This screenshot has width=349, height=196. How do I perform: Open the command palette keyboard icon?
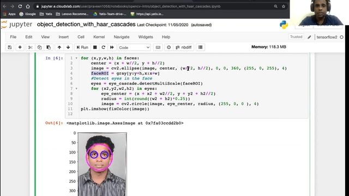(x=158, y=47)
